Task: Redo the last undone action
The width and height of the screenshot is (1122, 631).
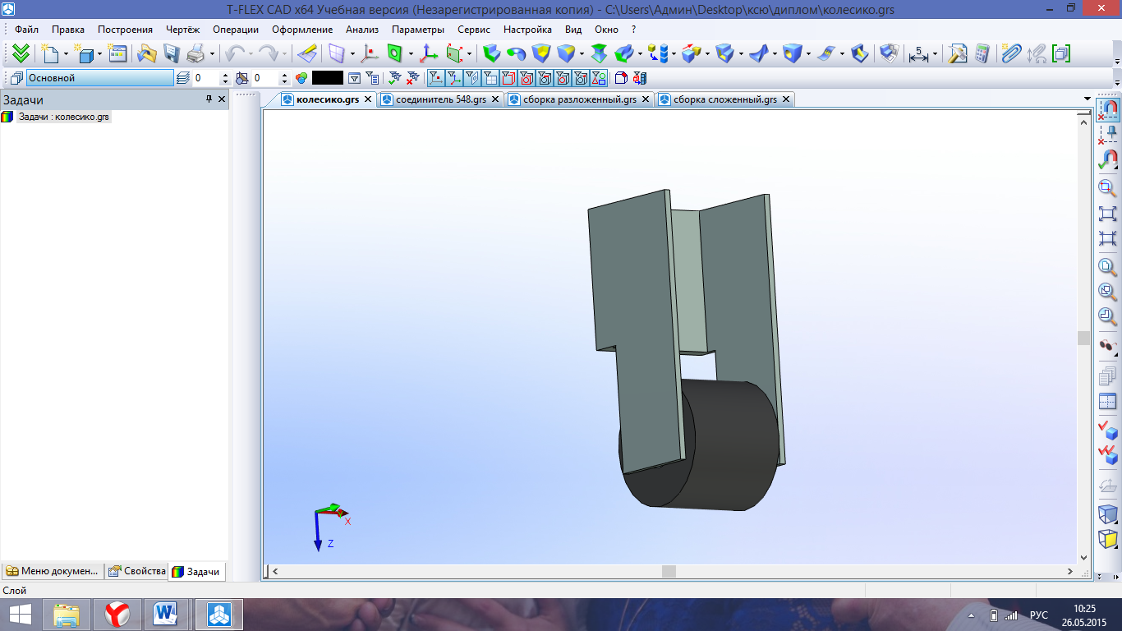Action: coord(269,53)
